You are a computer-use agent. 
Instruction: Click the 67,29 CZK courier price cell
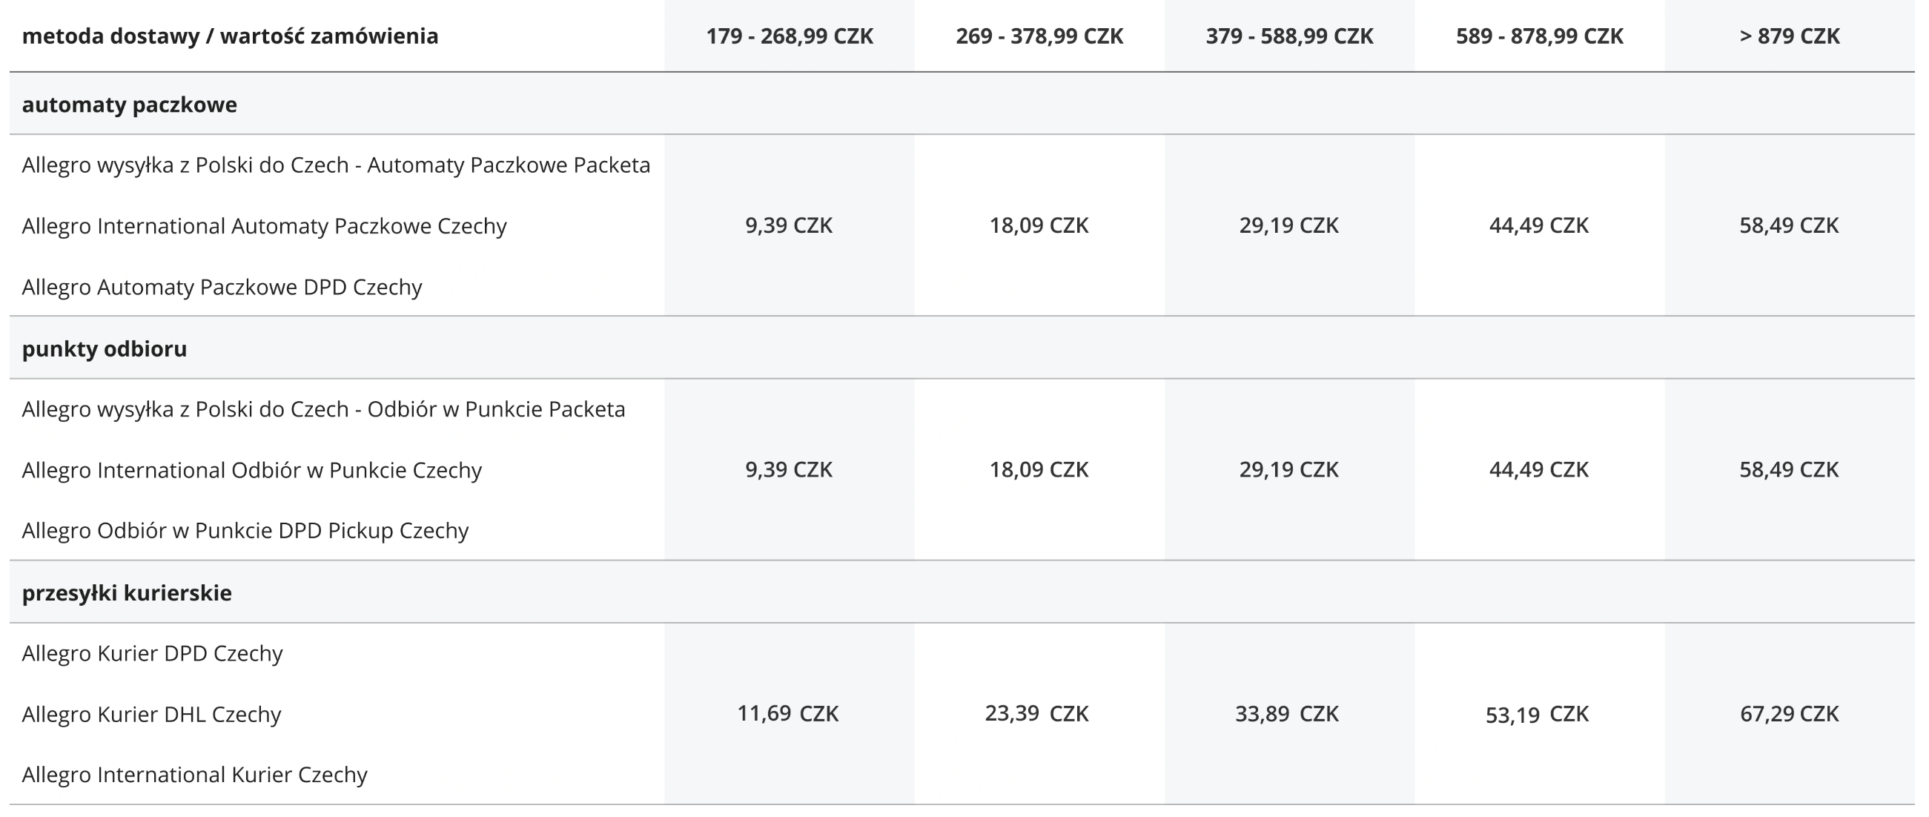pyautogui.click(x=1789, y=714)
